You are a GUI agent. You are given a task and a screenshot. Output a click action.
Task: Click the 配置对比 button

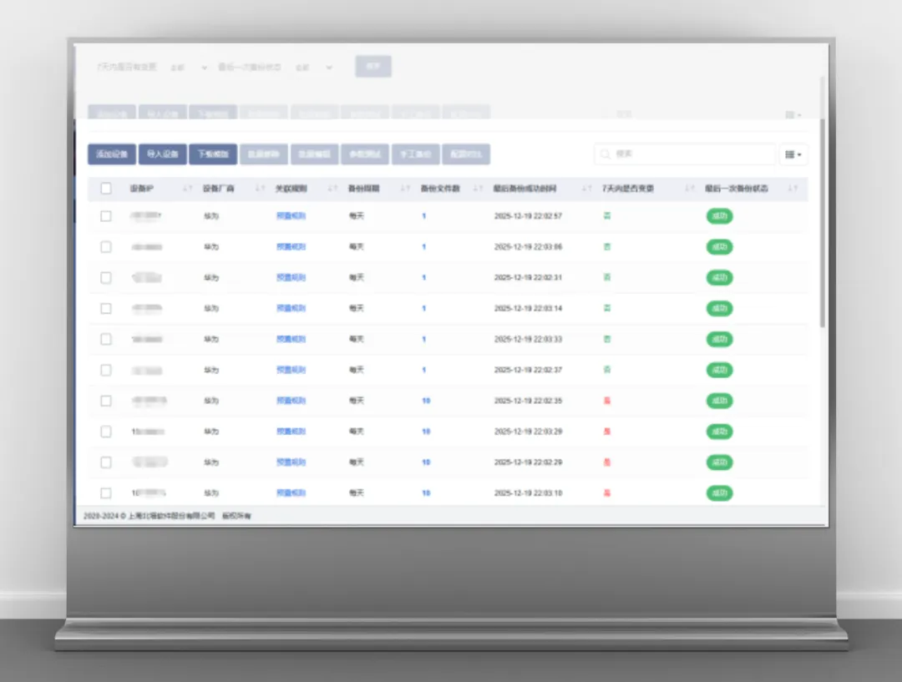466,154
